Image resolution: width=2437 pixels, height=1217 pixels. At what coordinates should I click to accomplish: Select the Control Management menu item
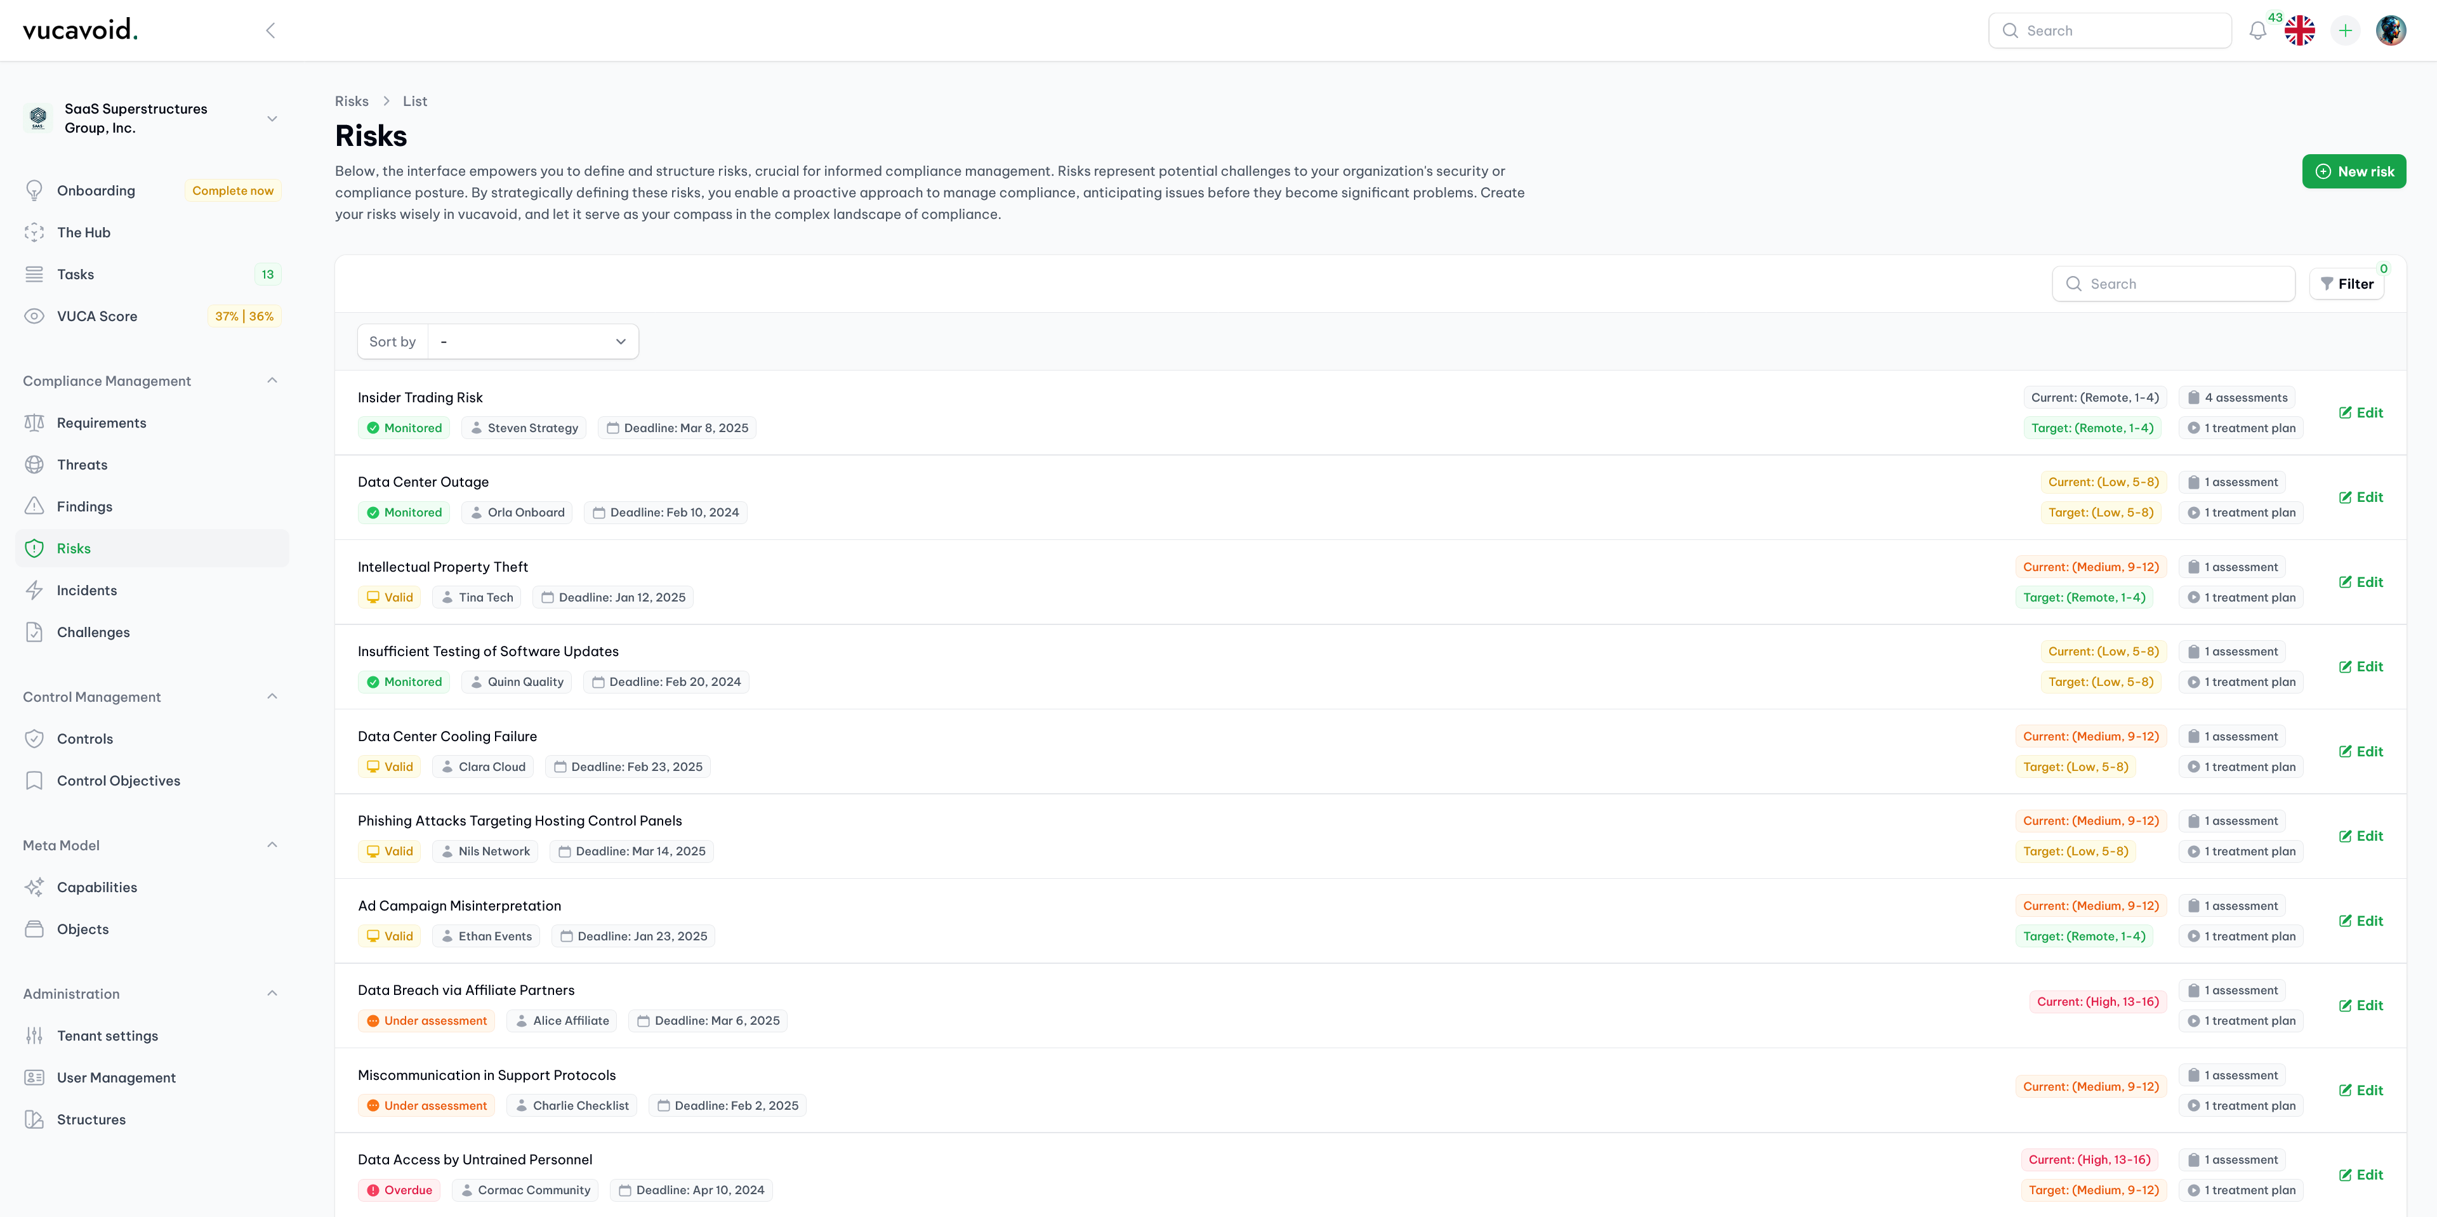pyautogui.click(x=91, y=695)
